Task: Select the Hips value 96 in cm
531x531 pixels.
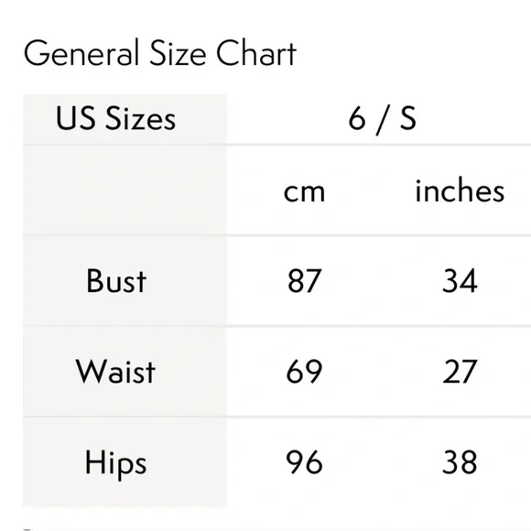Action: [x=304, y=462]
